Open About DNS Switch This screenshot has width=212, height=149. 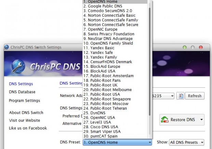[x=26, y=113]
